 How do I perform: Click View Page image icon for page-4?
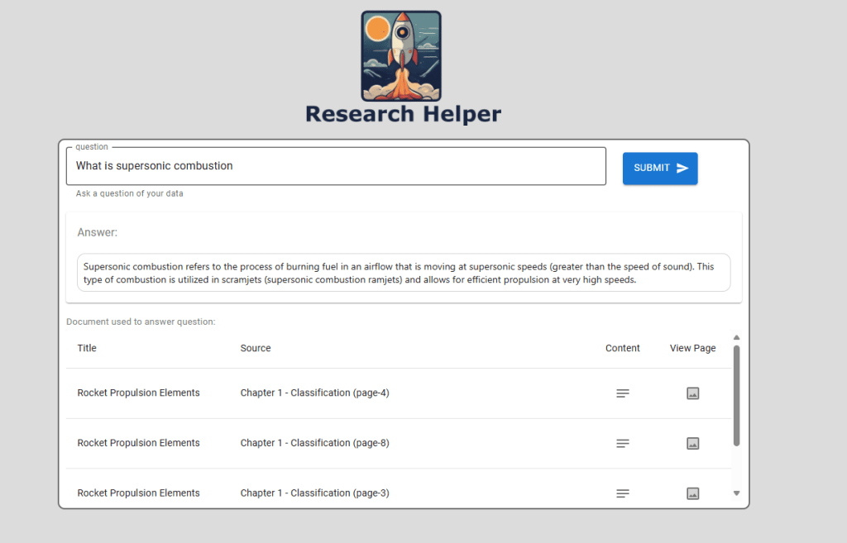[x=693, y=393]
